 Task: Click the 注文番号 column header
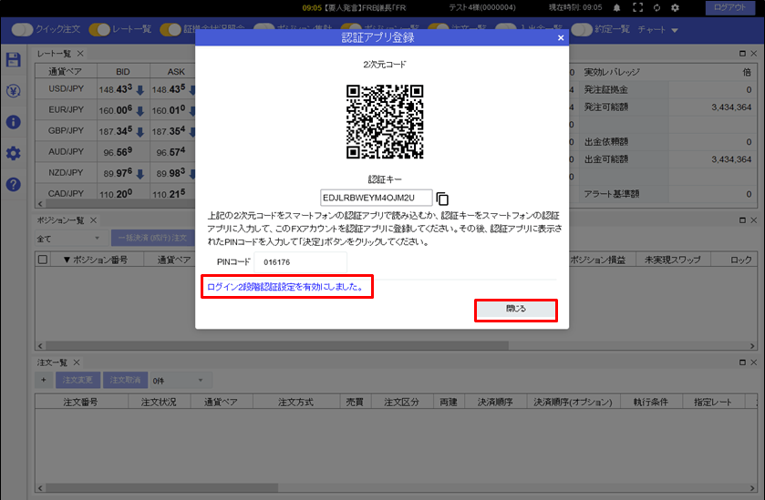click(x=80, y=402)
